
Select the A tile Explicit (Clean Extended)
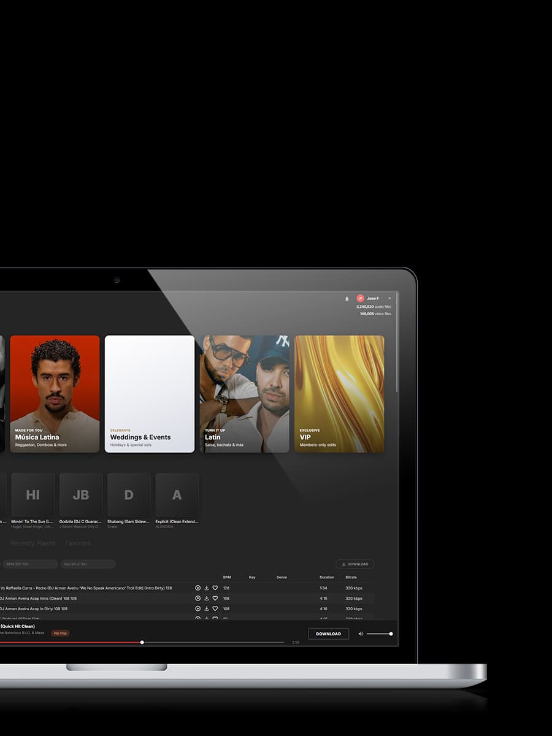pos(177,494)
